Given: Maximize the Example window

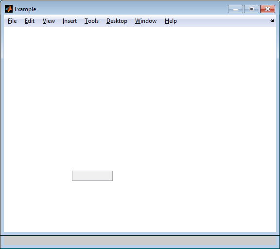Looking at the screenshot, I should click(x=251, y=9).
